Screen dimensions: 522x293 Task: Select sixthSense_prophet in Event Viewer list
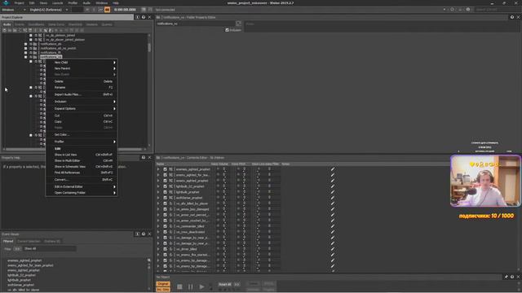[20, 285]
